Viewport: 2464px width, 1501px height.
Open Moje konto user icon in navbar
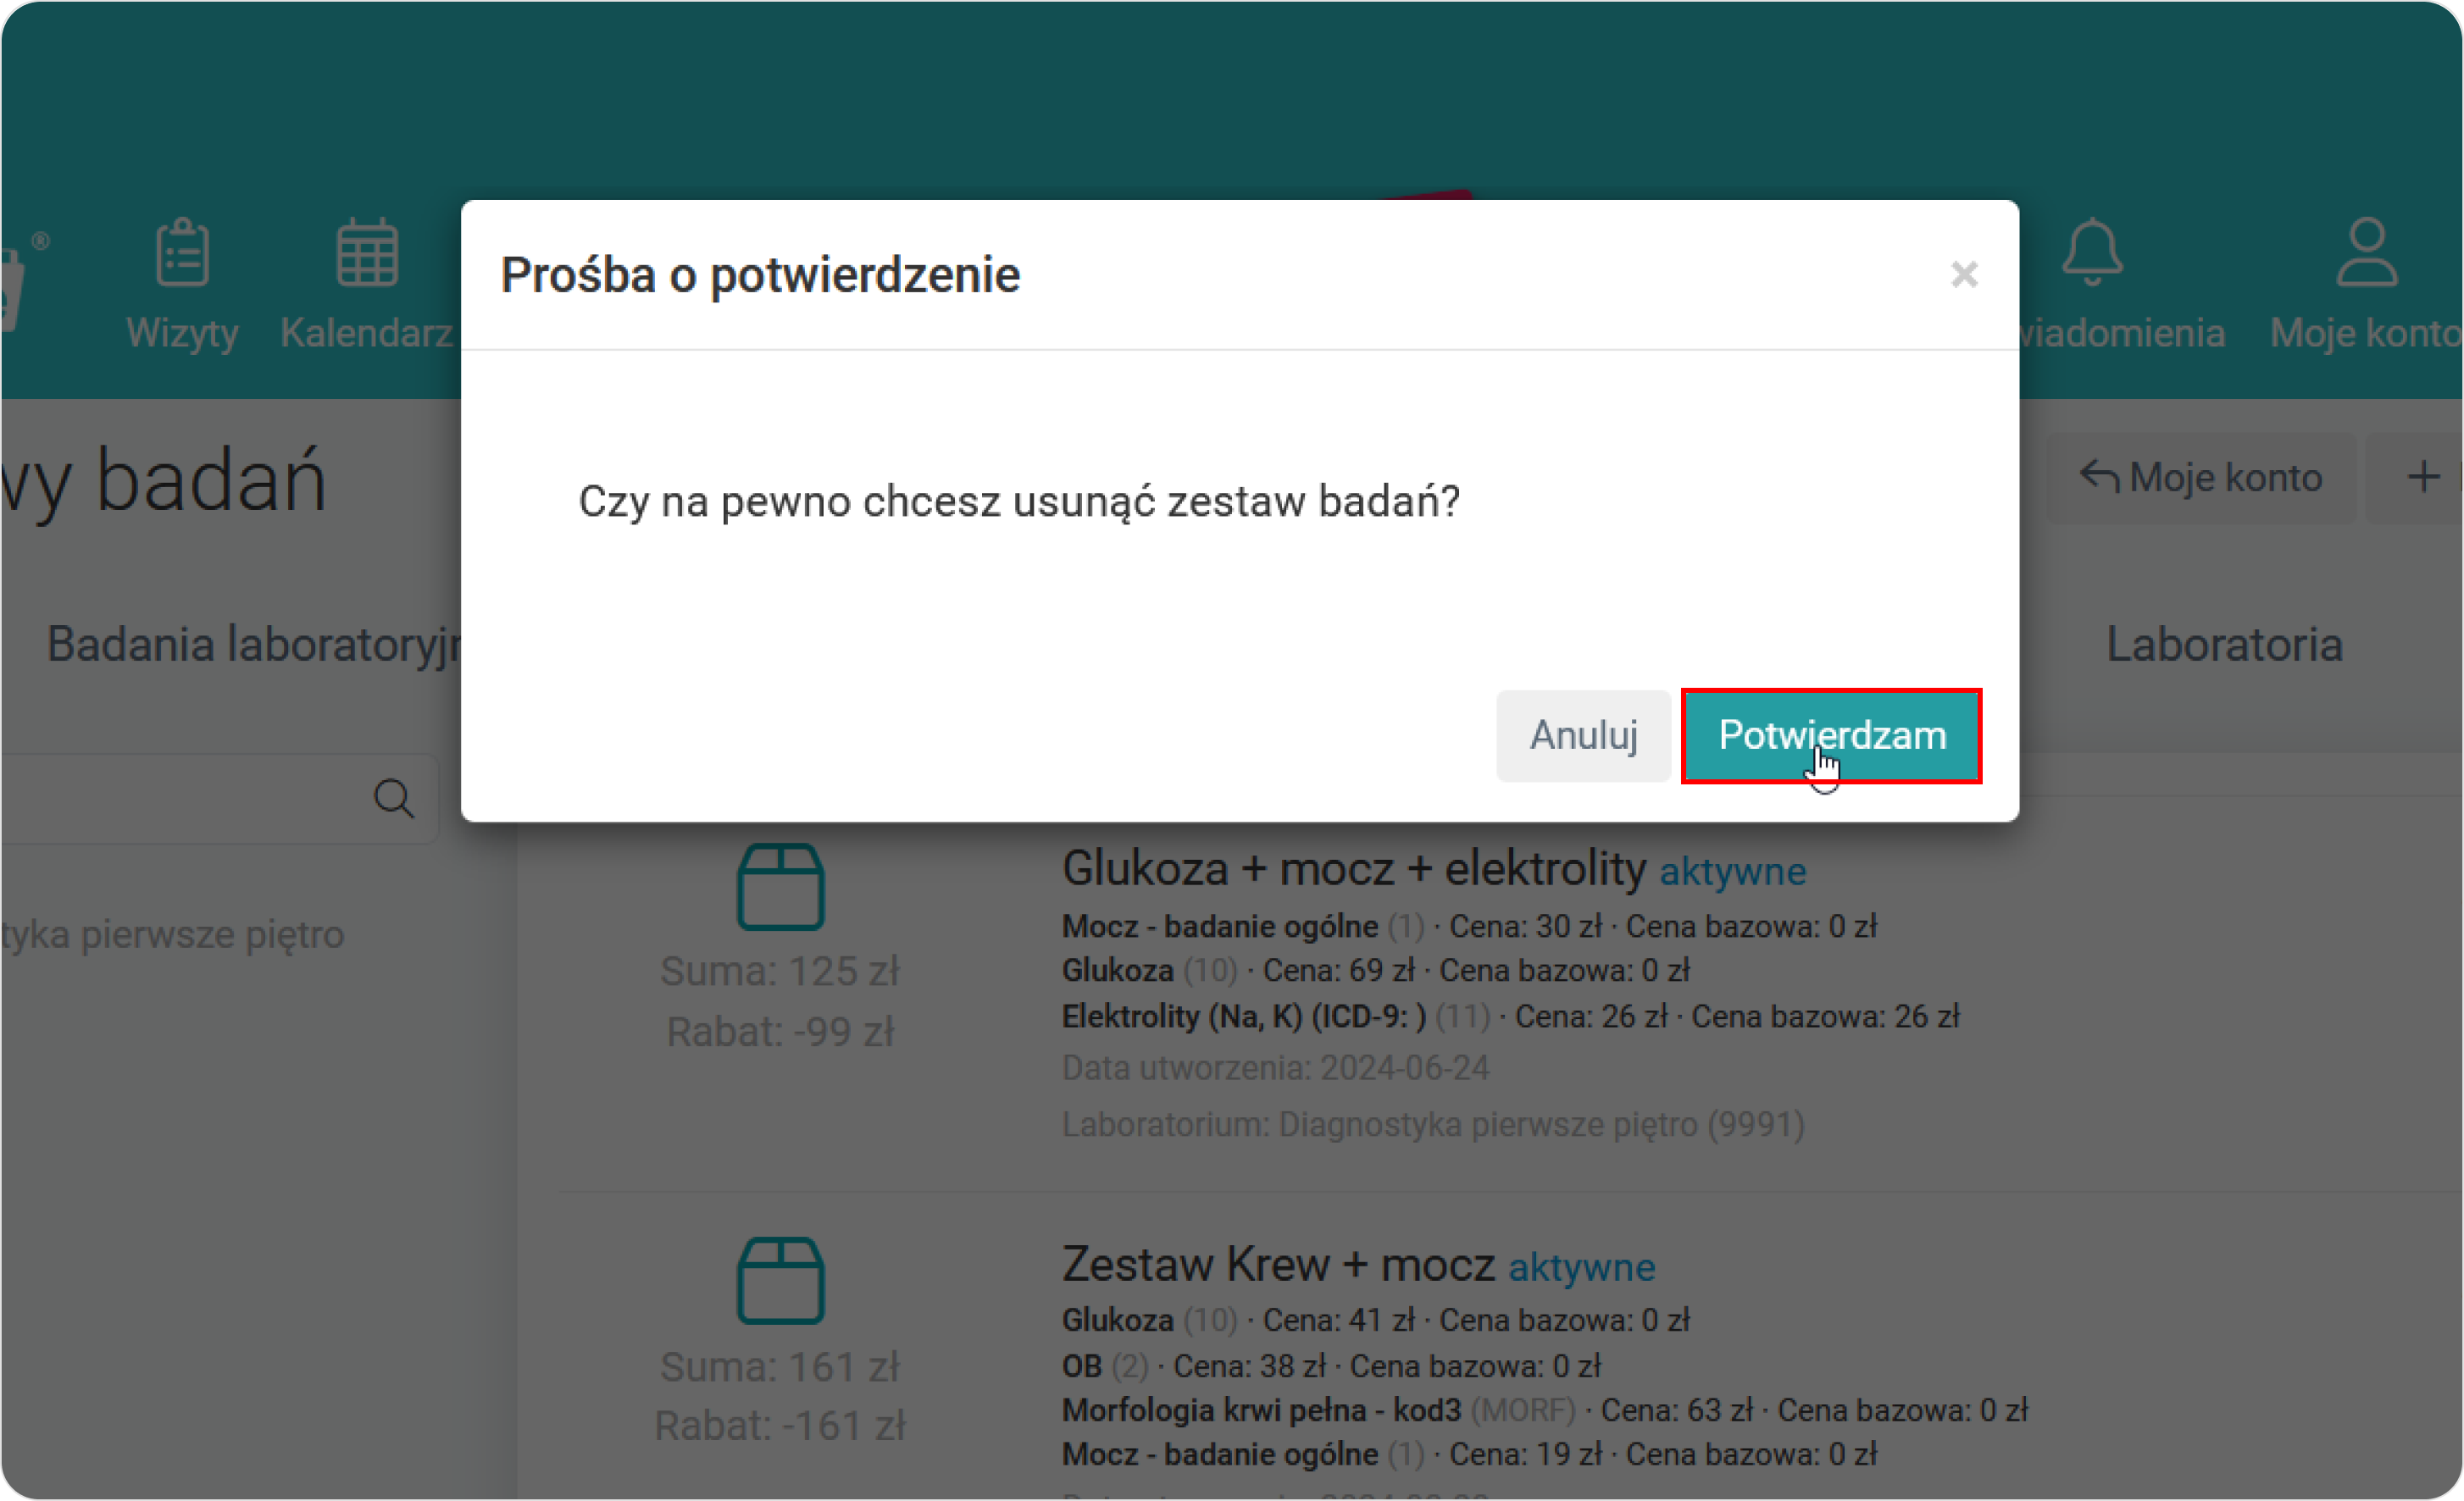pyautogui.click(x=2366, y=252)
